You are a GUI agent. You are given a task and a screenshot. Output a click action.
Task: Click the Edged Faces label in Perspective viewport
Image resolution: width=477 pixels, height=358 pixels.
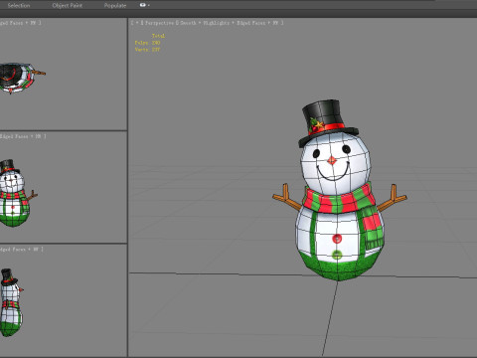point(250,23)
